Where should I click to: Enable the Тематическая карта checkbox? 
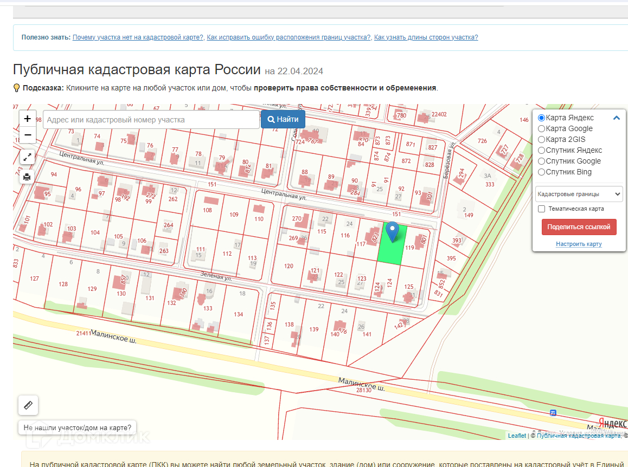point(541,209)
